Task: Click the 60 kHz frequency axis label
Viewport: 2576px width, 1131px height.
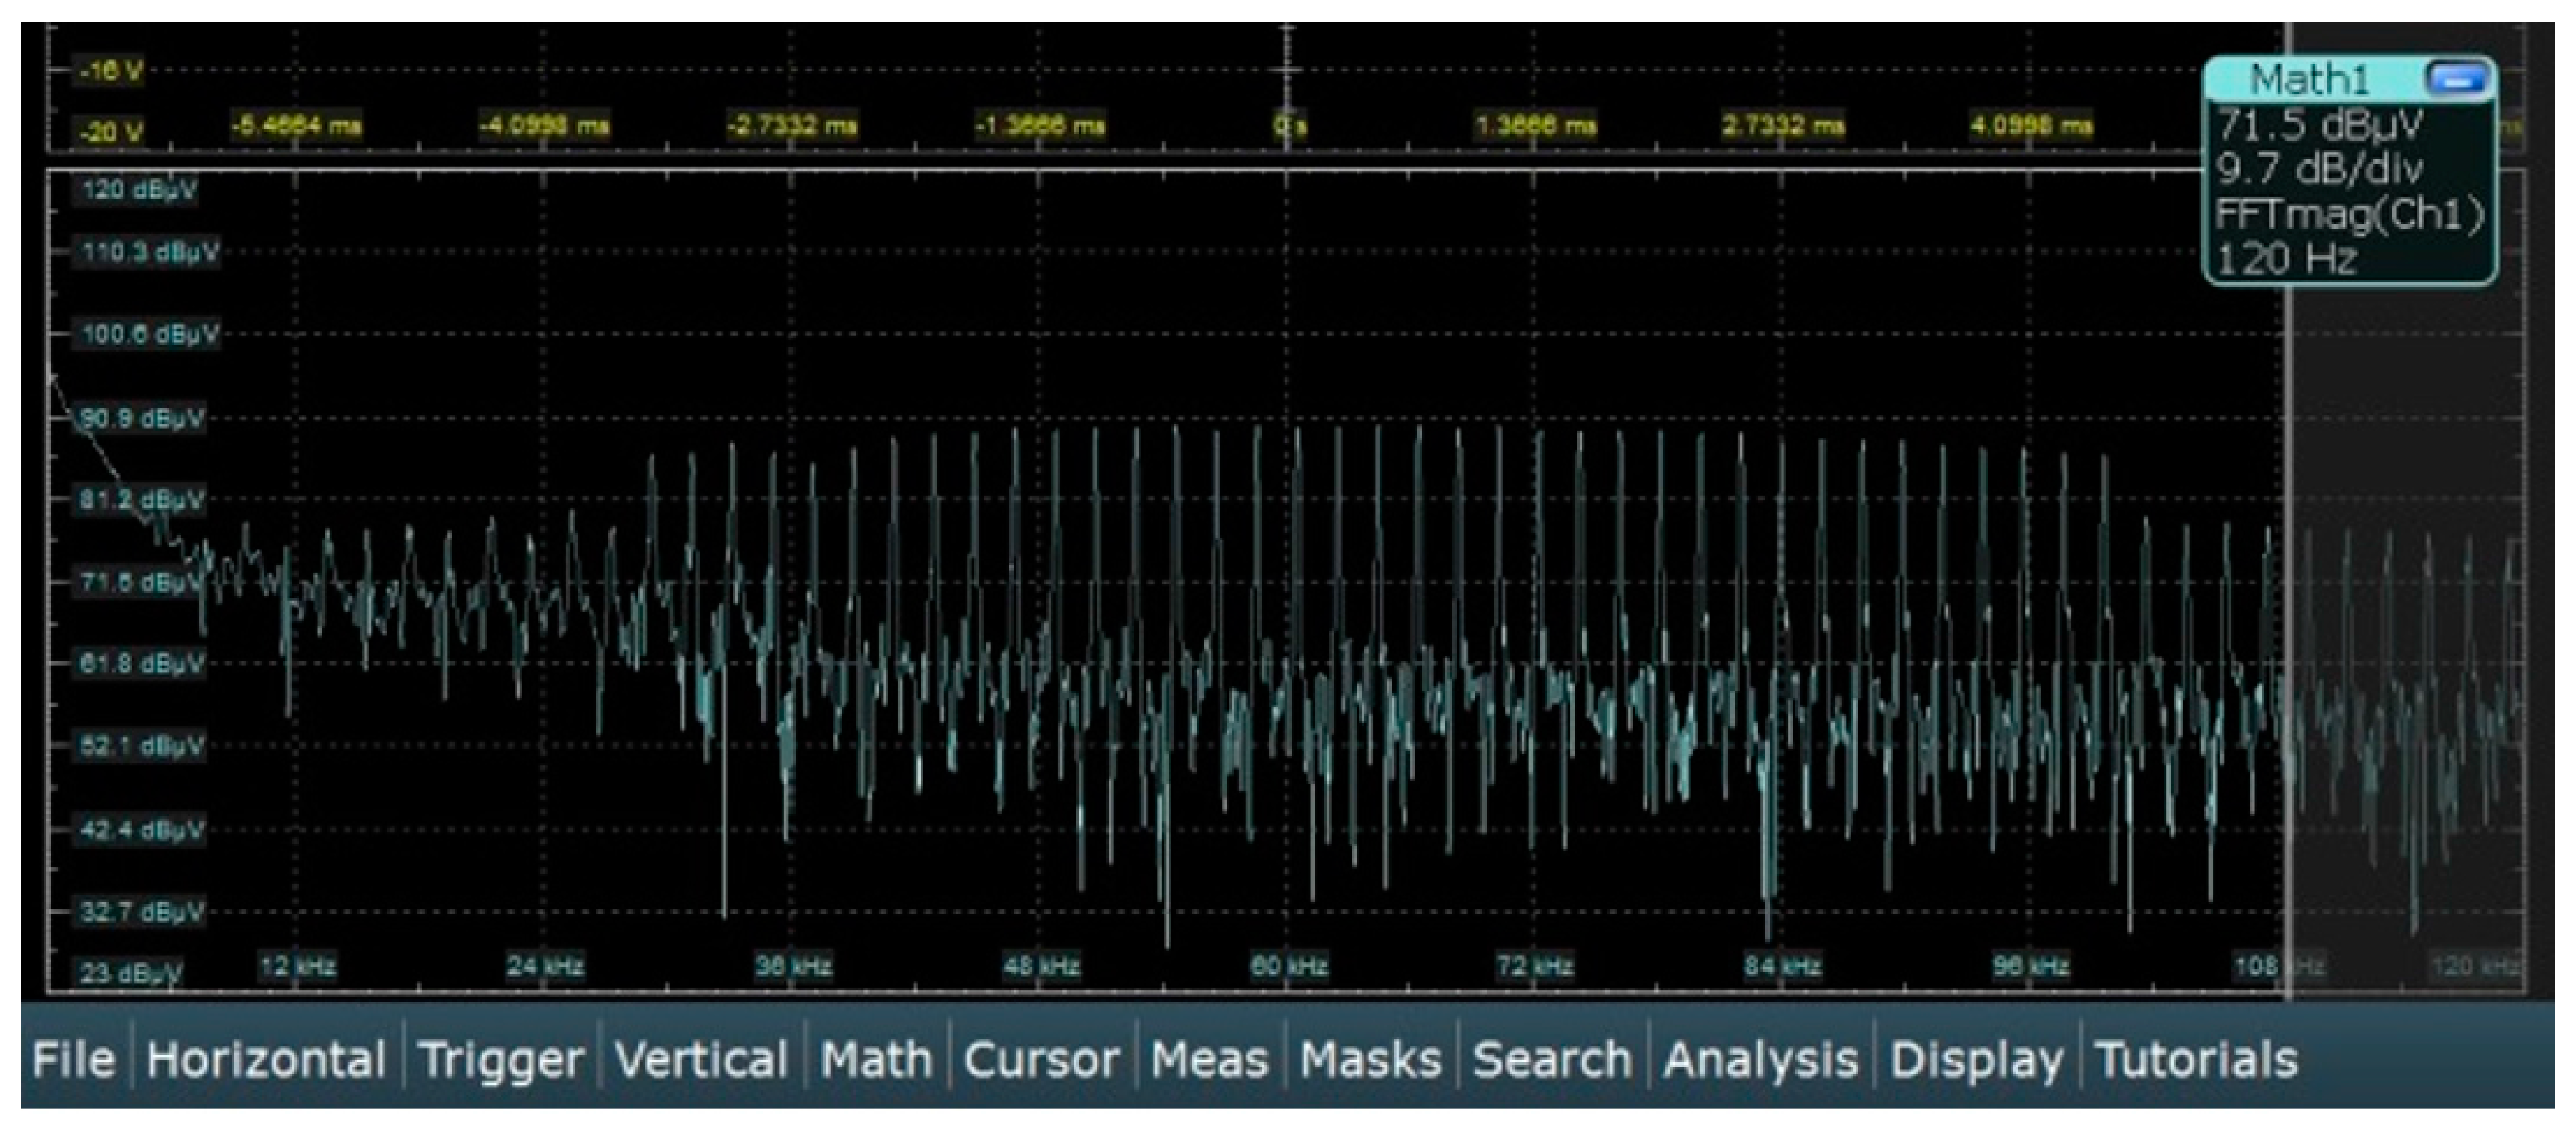Action: pos(1289,966)
